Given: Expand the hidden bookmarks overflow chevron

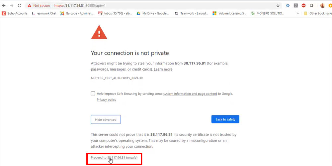Looking at the screenshot, I should point(297,14).
